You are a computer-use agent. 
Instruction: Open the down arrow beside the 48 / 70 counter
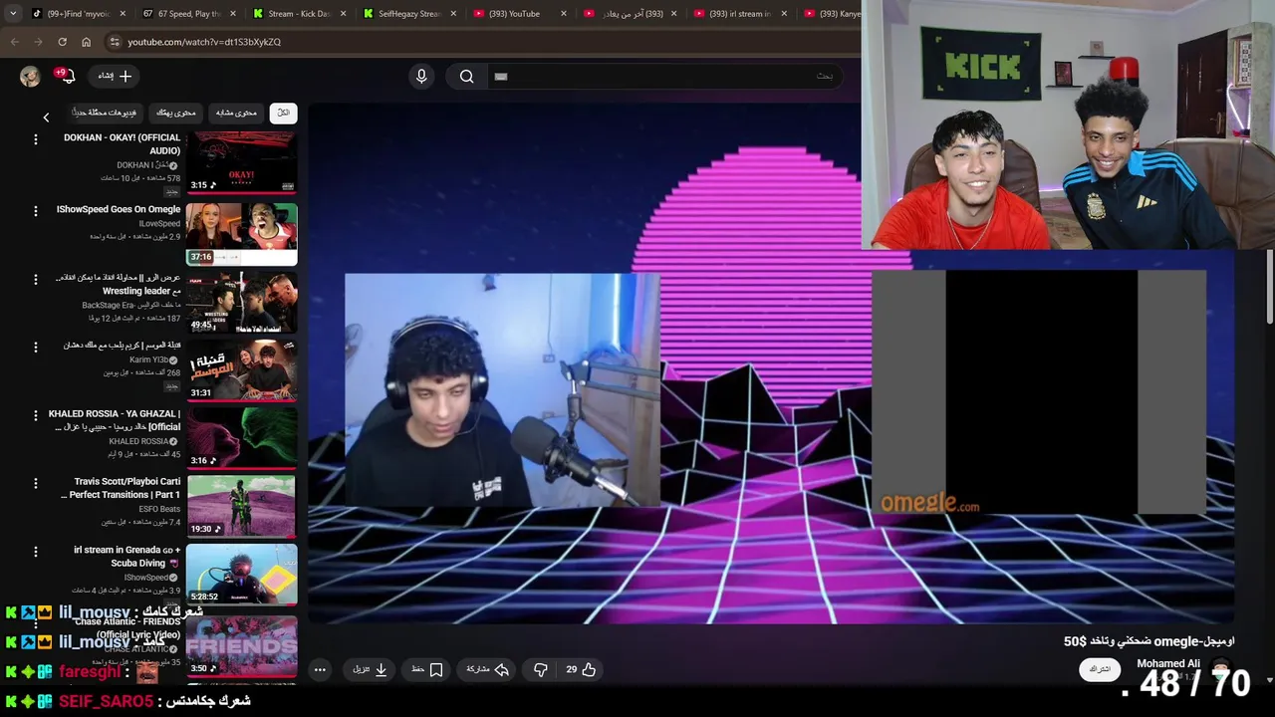[1269, 681]
